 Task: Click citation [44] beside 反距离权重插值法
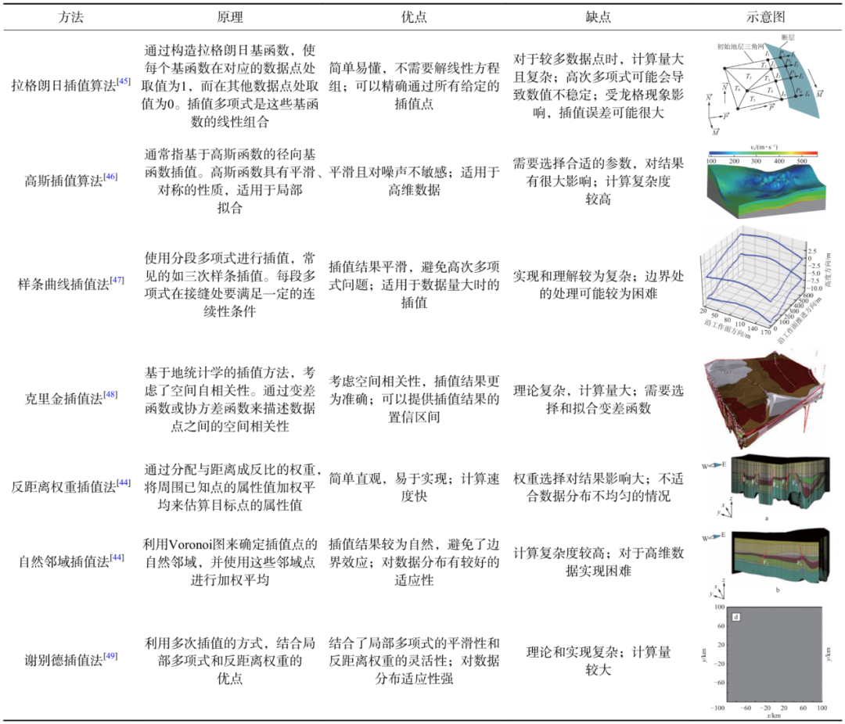pos(123,482)
